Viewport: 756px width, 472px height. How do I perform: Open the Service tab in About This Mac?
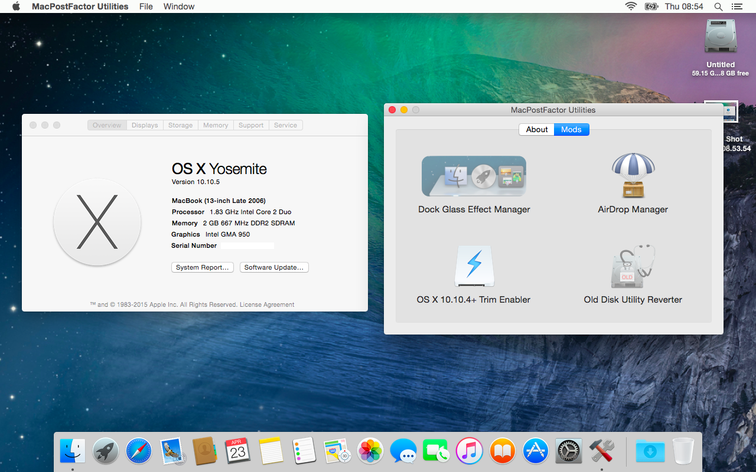pyautogui.click(x=286, y=125)
